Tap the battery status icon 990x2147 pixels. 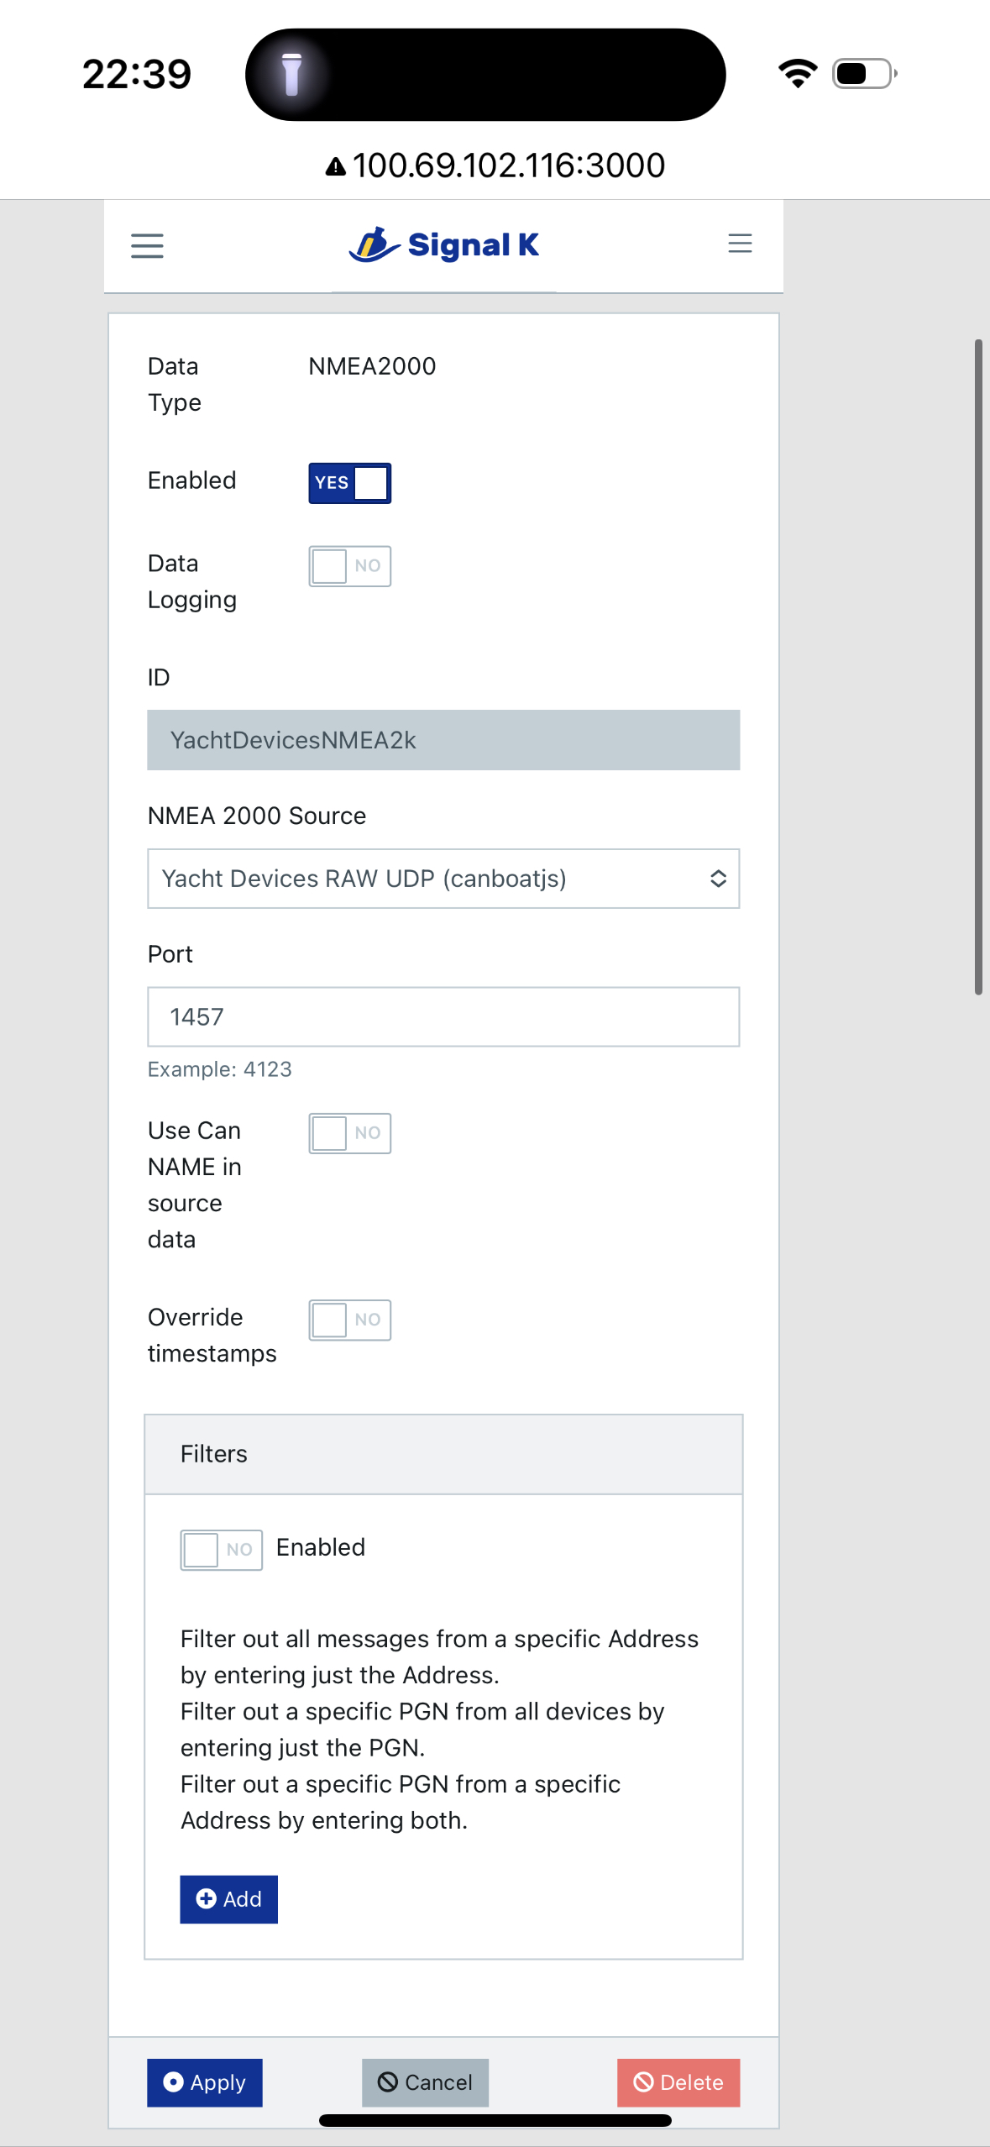click(x=865, y=73)
